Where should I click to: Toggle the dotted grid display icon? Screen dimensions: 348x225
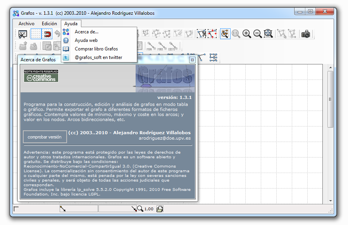(36, 33)
